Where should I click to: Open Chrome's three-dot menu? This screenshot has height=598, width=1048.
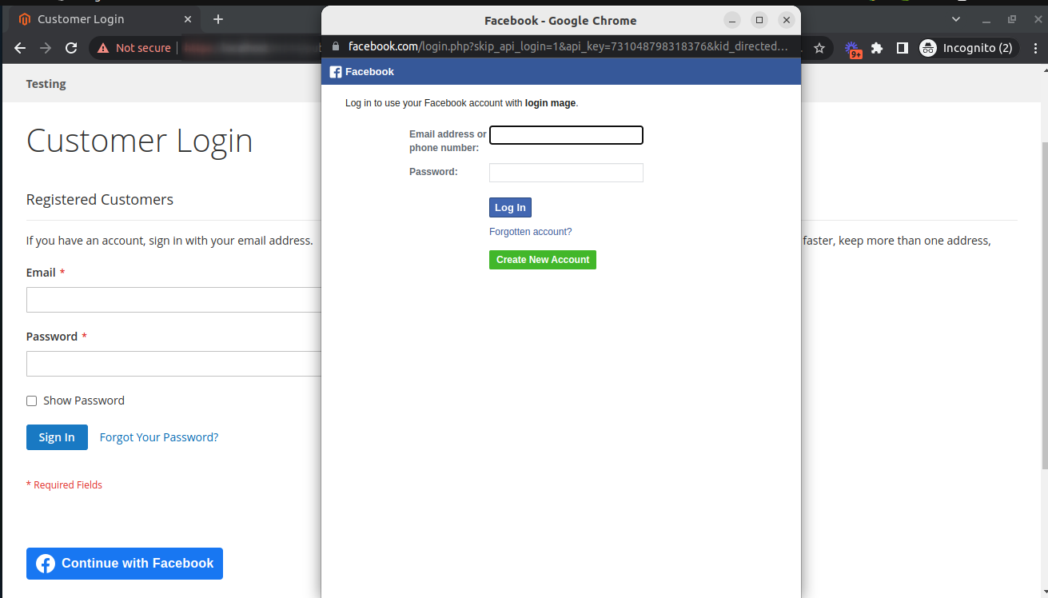pyautogui.click(x=1035, y=48)
